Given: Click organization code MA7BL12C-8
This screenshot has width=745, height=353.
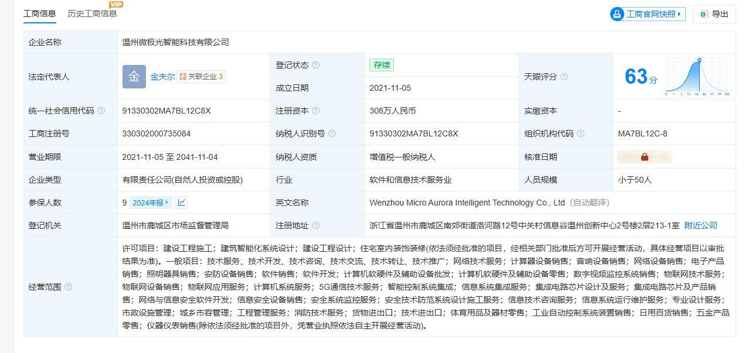Looking at the screenshot, I should tap(642, 133).
